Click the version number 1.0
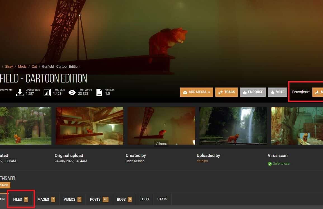This screenshot has width=323, height=209. pos(108,94)
